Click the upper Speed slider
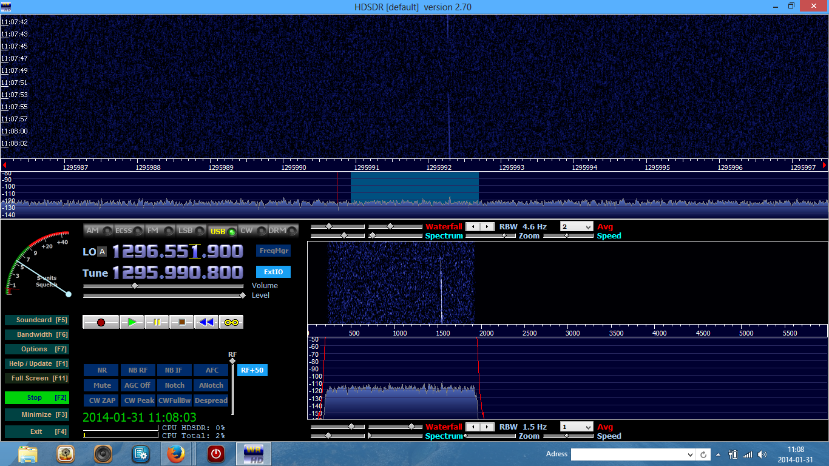The image size is (829, 466). coord(569,235)
